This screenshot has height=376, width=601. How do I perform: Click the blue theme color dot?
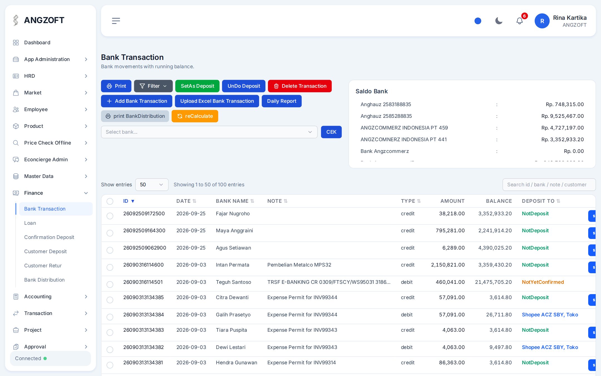[x=478, y=21]
